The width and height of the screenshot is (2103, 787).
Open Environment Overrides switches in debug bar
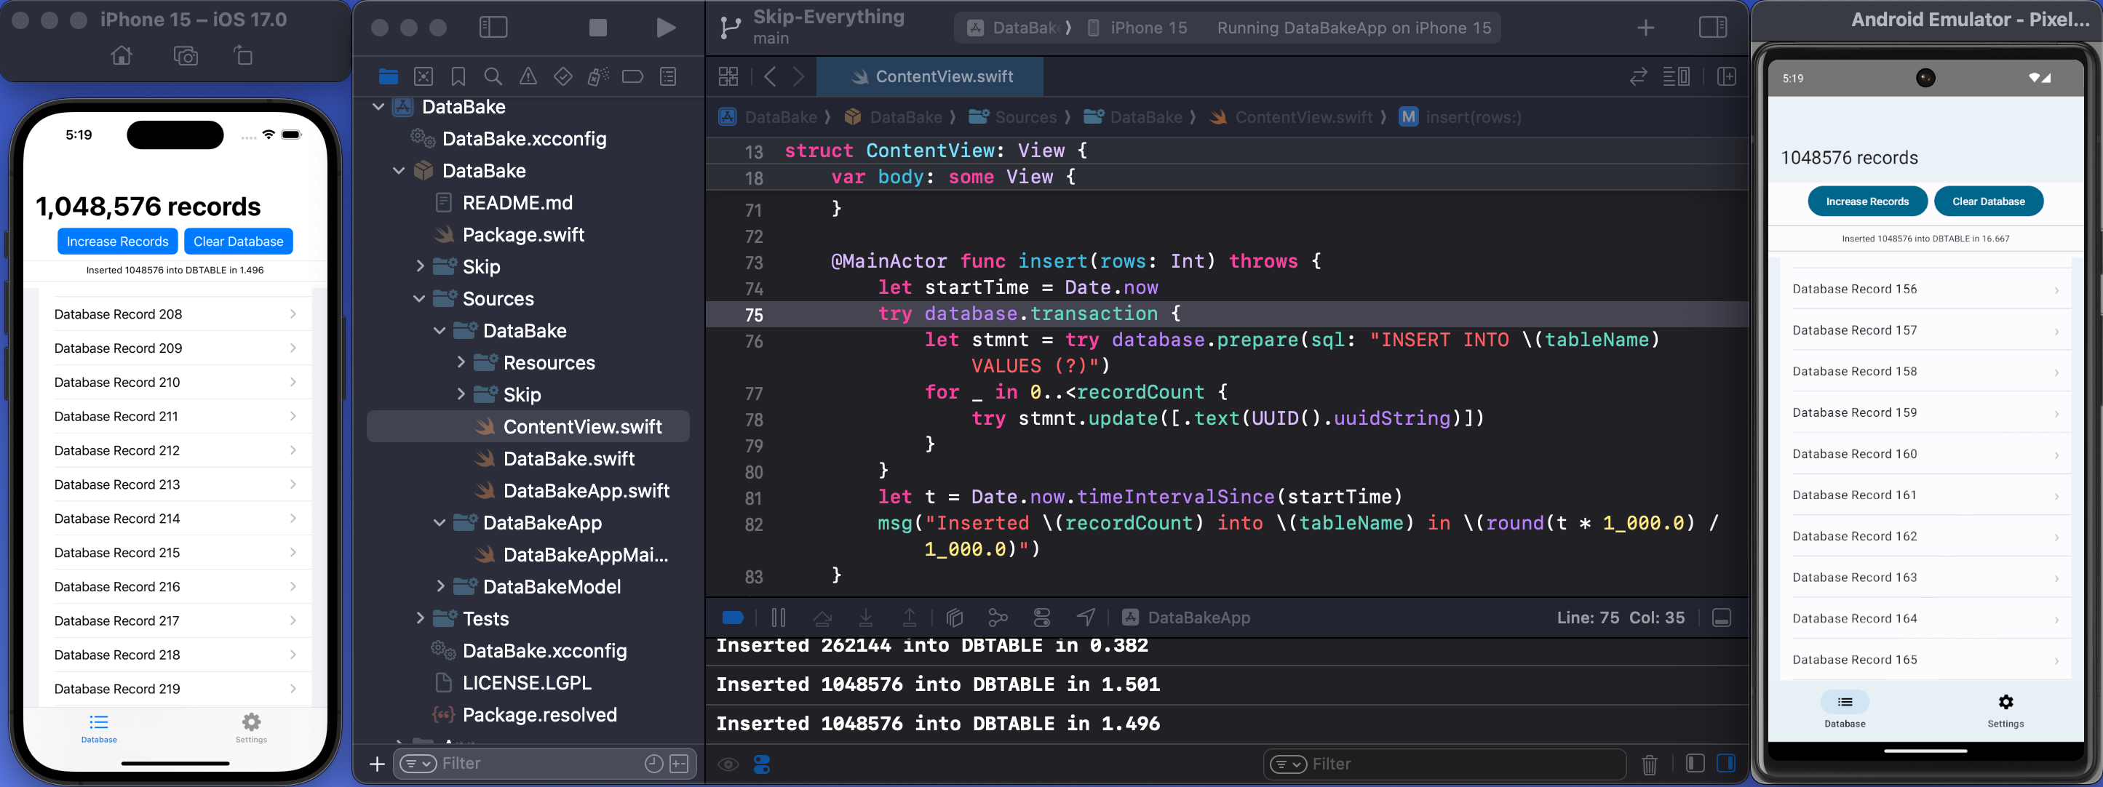point(1042,618)
